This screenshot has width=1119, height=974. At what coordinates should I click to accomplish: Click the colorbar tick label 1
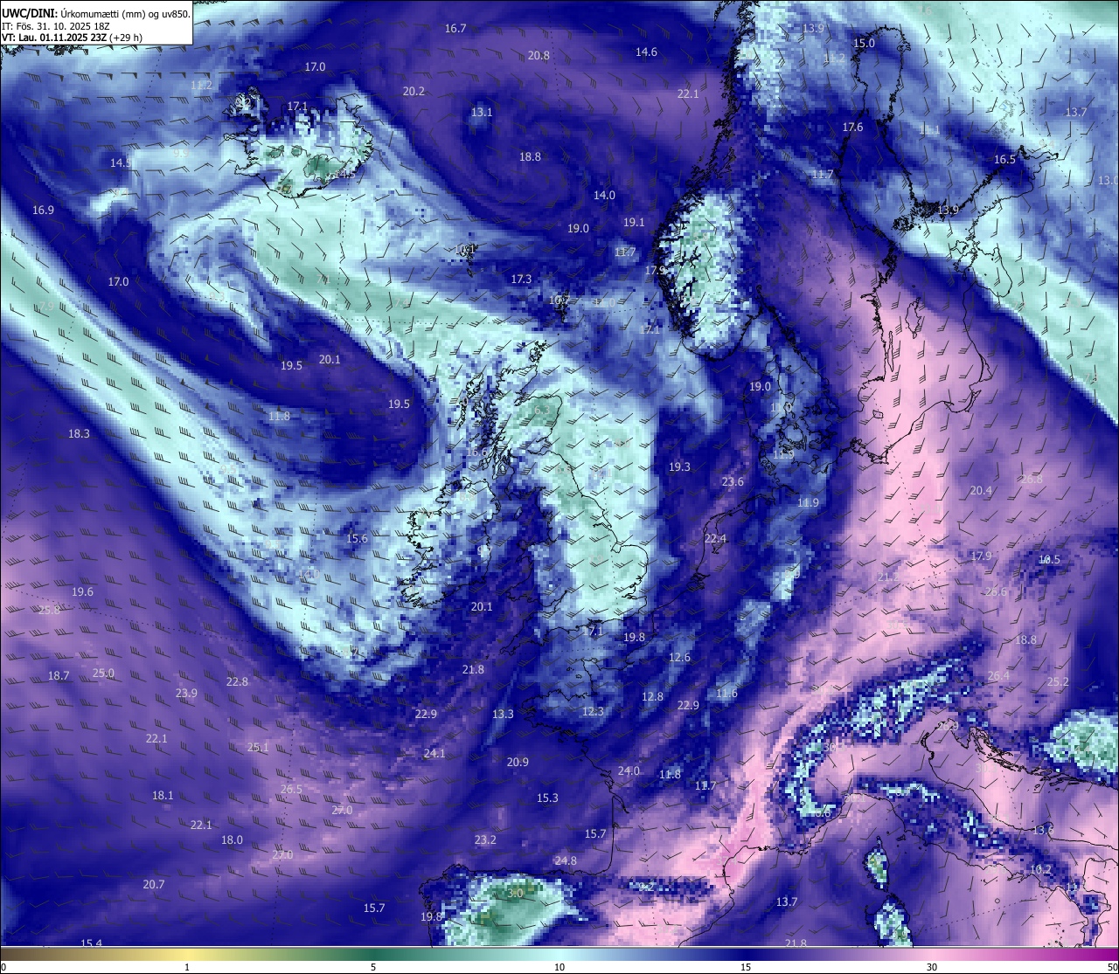[187, 967]
